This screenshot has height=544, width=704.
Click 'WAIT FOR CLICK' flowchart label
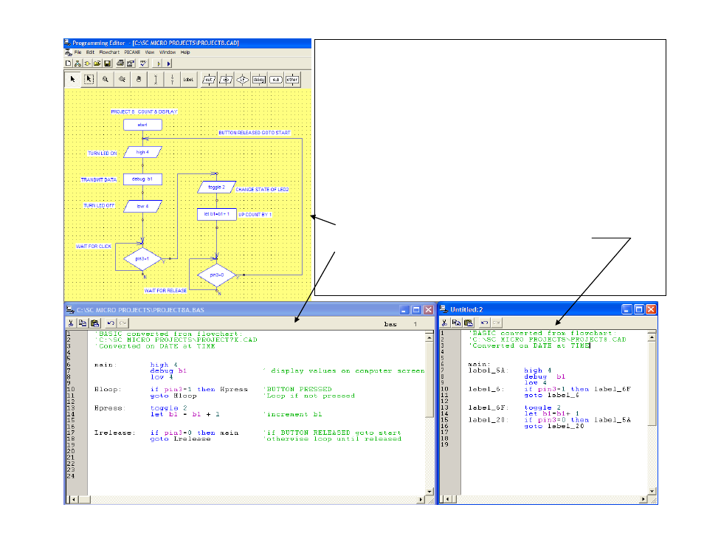pyautogui.click(x=94, y=247)
